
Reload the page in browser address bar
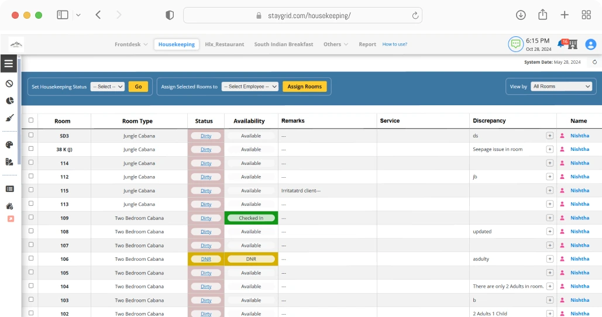pyautogui.click(x=415, y=15)
